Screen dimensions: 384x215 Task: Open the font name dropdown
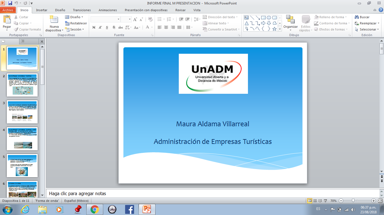point(118,19)
